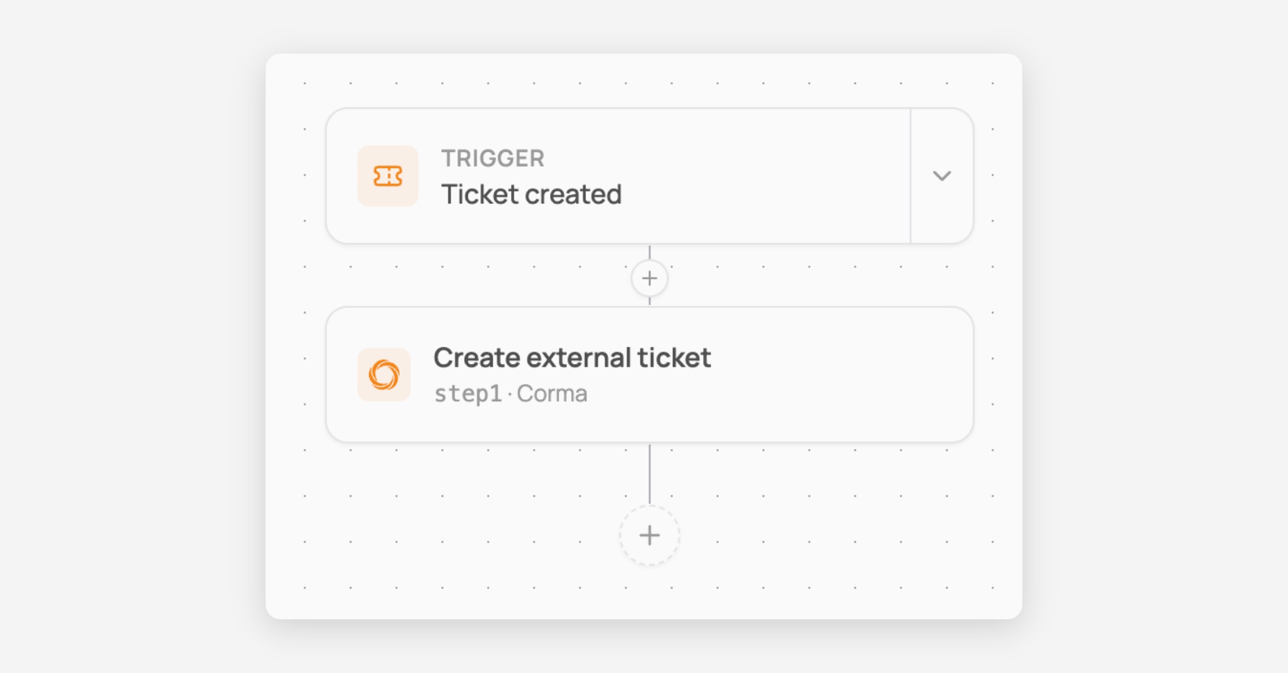The height and width of the screenshot is (673, 1288).
Task: Click connector line below external ticket step
Action: pos(649,474)
